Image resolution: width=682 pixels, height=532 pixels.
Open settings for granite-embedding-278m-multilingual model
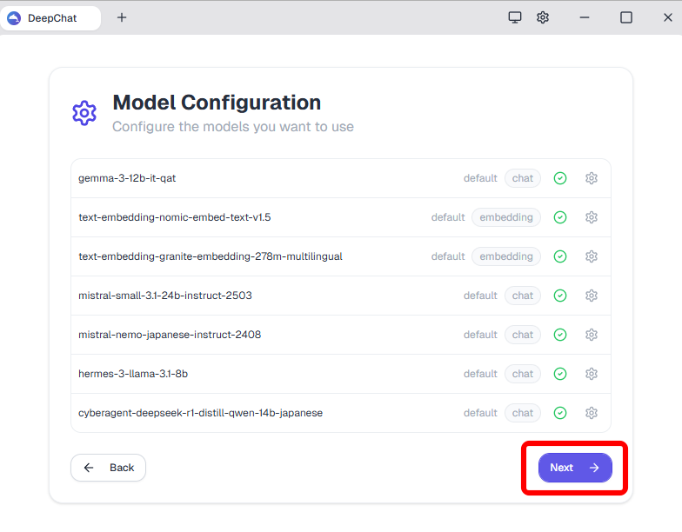pyautogui.click(x=592, y=256)
